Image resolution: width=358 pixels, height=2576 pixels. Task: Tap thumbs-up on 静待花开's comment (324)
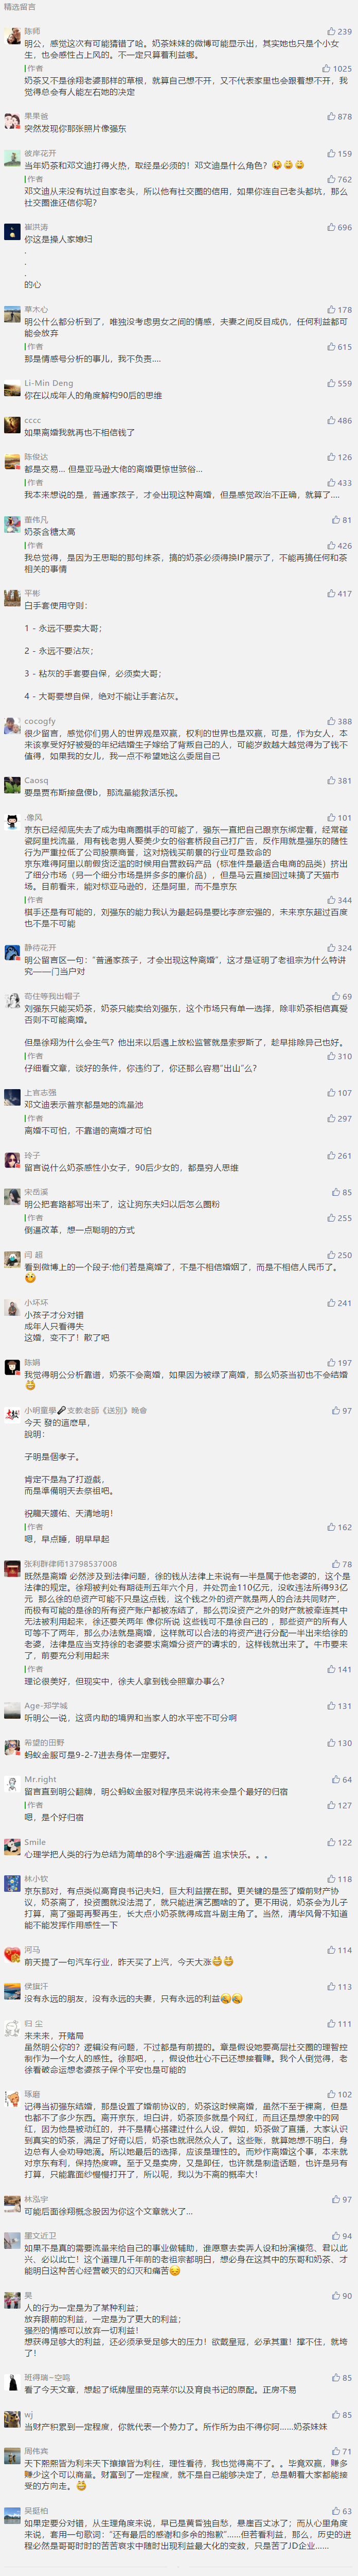coord(339,947)
